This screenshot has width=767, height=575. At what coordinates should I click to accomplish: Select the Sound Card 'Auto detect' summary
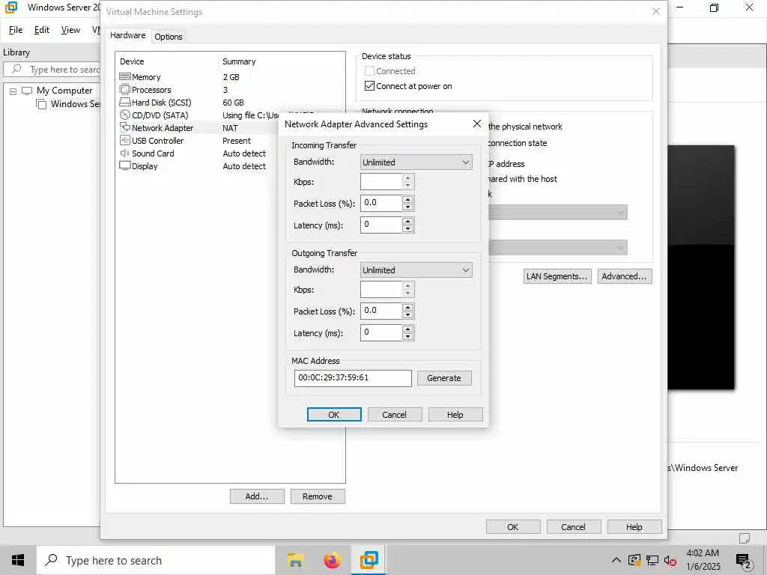(x=244, y=153)
